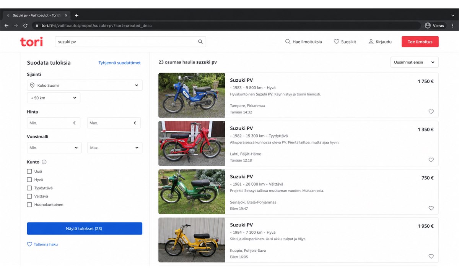The image size is (459, 275).
Task: Open a new browser tab
Action: click(76, 15)
